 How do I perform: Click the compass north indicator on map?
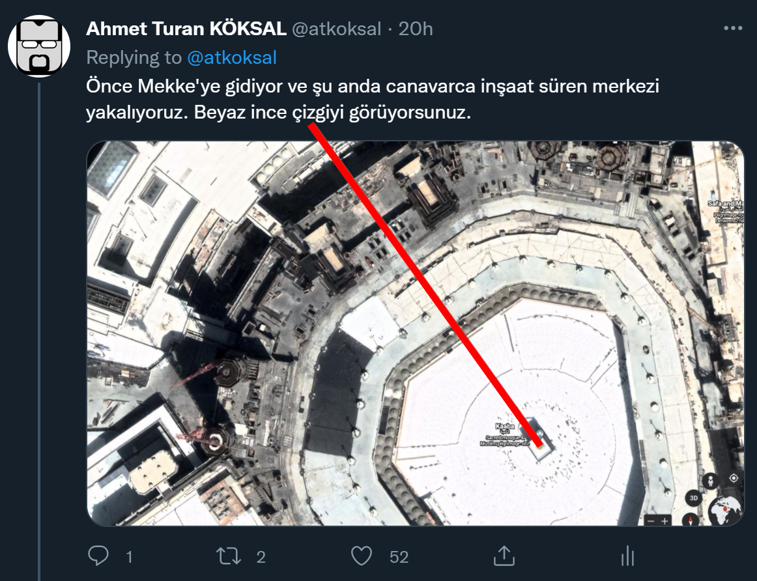click(x=692, y=519)
